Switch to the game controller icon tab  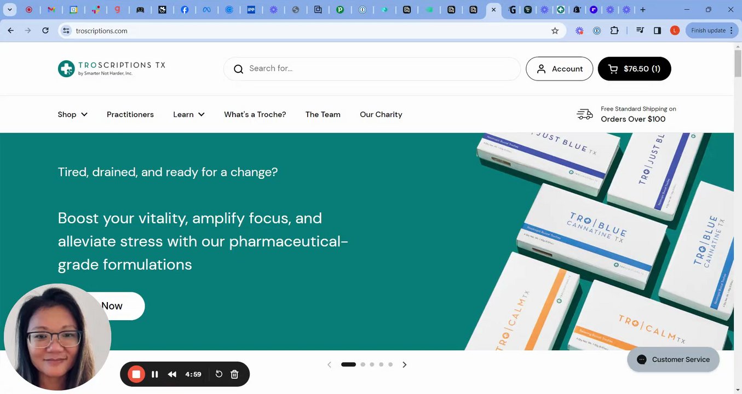pyautogui.click(x=140, y=10)
